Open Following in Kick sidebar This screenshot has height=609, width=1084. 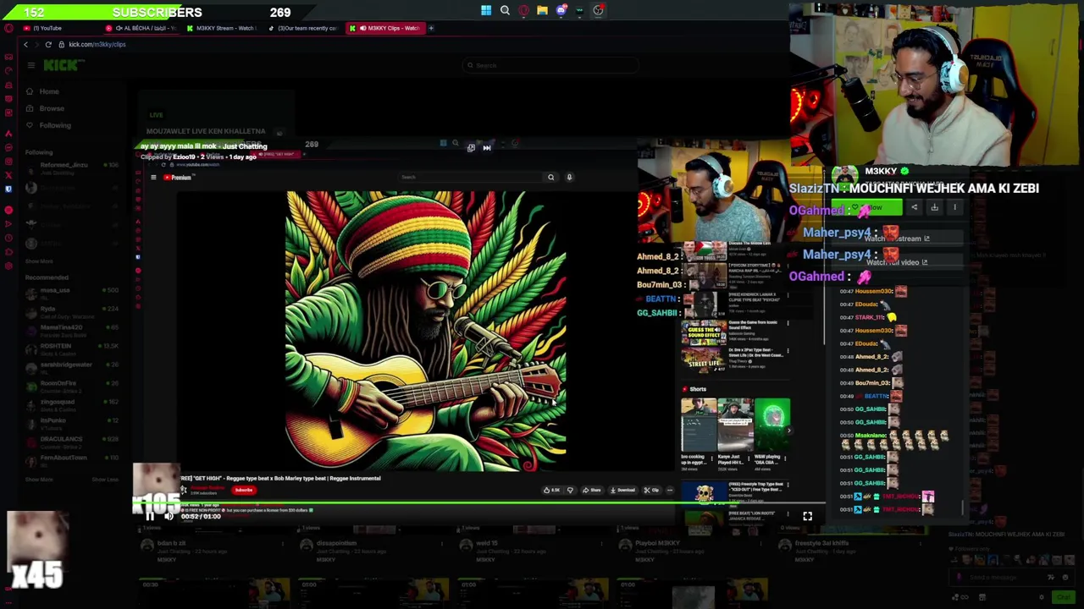(55, 125)
